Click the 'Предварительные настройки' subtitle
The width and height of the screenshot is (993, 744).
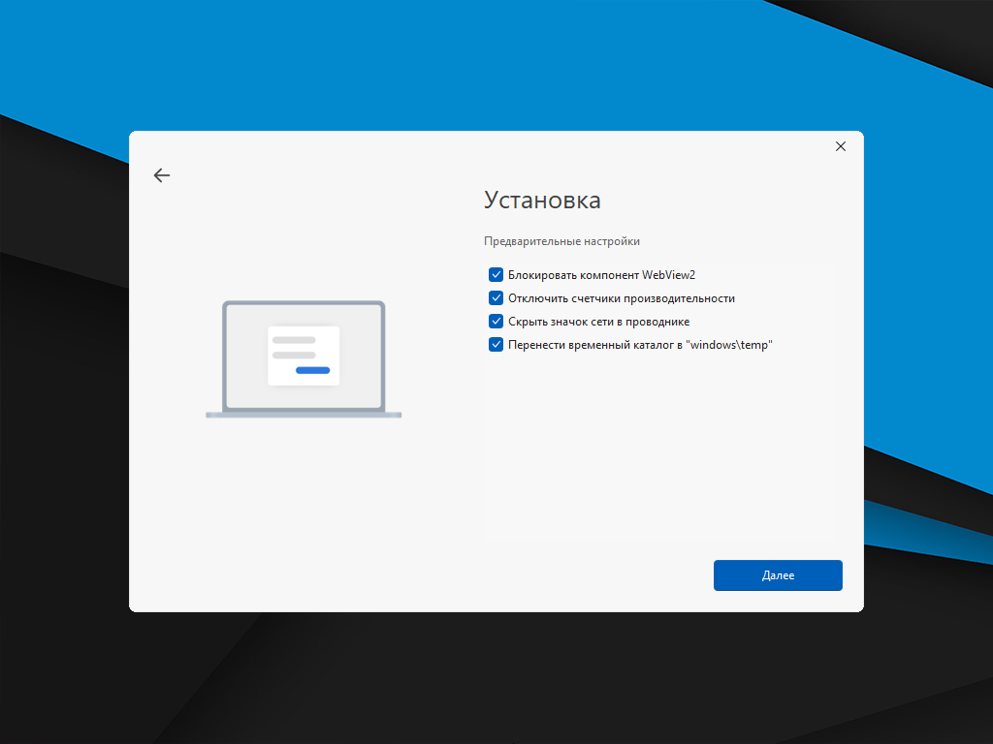click(561, 241)
